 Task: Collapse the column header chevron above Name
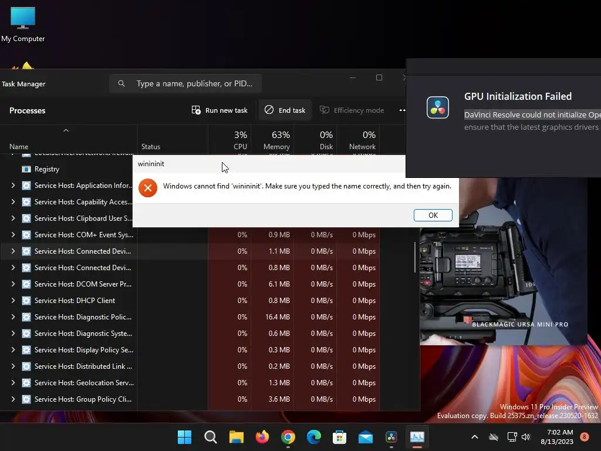coord(66,130)
